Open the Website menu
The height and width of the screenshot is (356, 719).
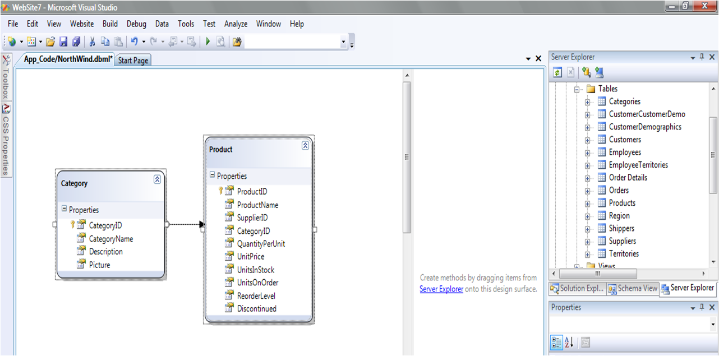point(82,24)
